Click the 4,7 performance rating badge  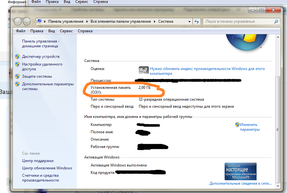point(143,70)
